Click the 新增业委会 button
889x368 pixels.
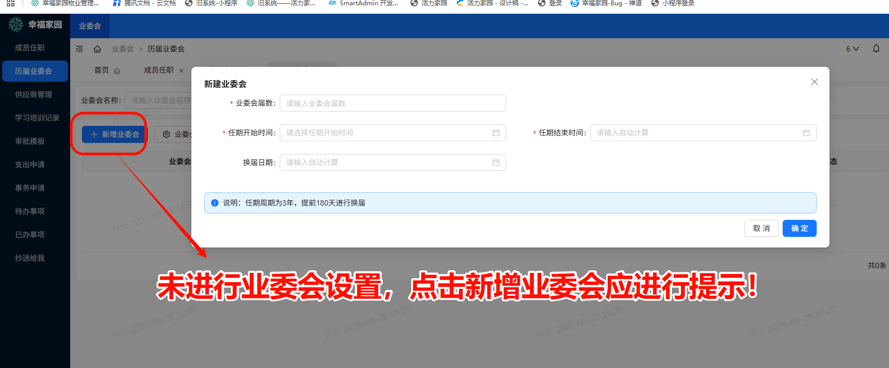114,134
